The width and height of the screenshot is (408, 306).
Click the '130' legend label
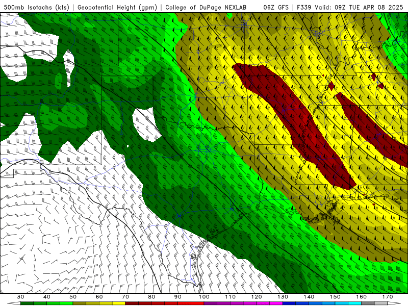[283, 297]
